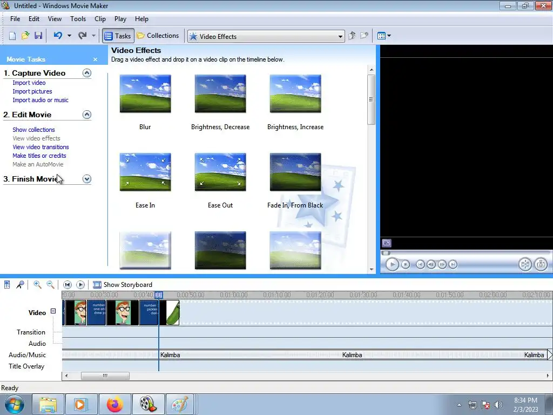
Task: Collapse the Video track expander
Action: click(53, 311)
